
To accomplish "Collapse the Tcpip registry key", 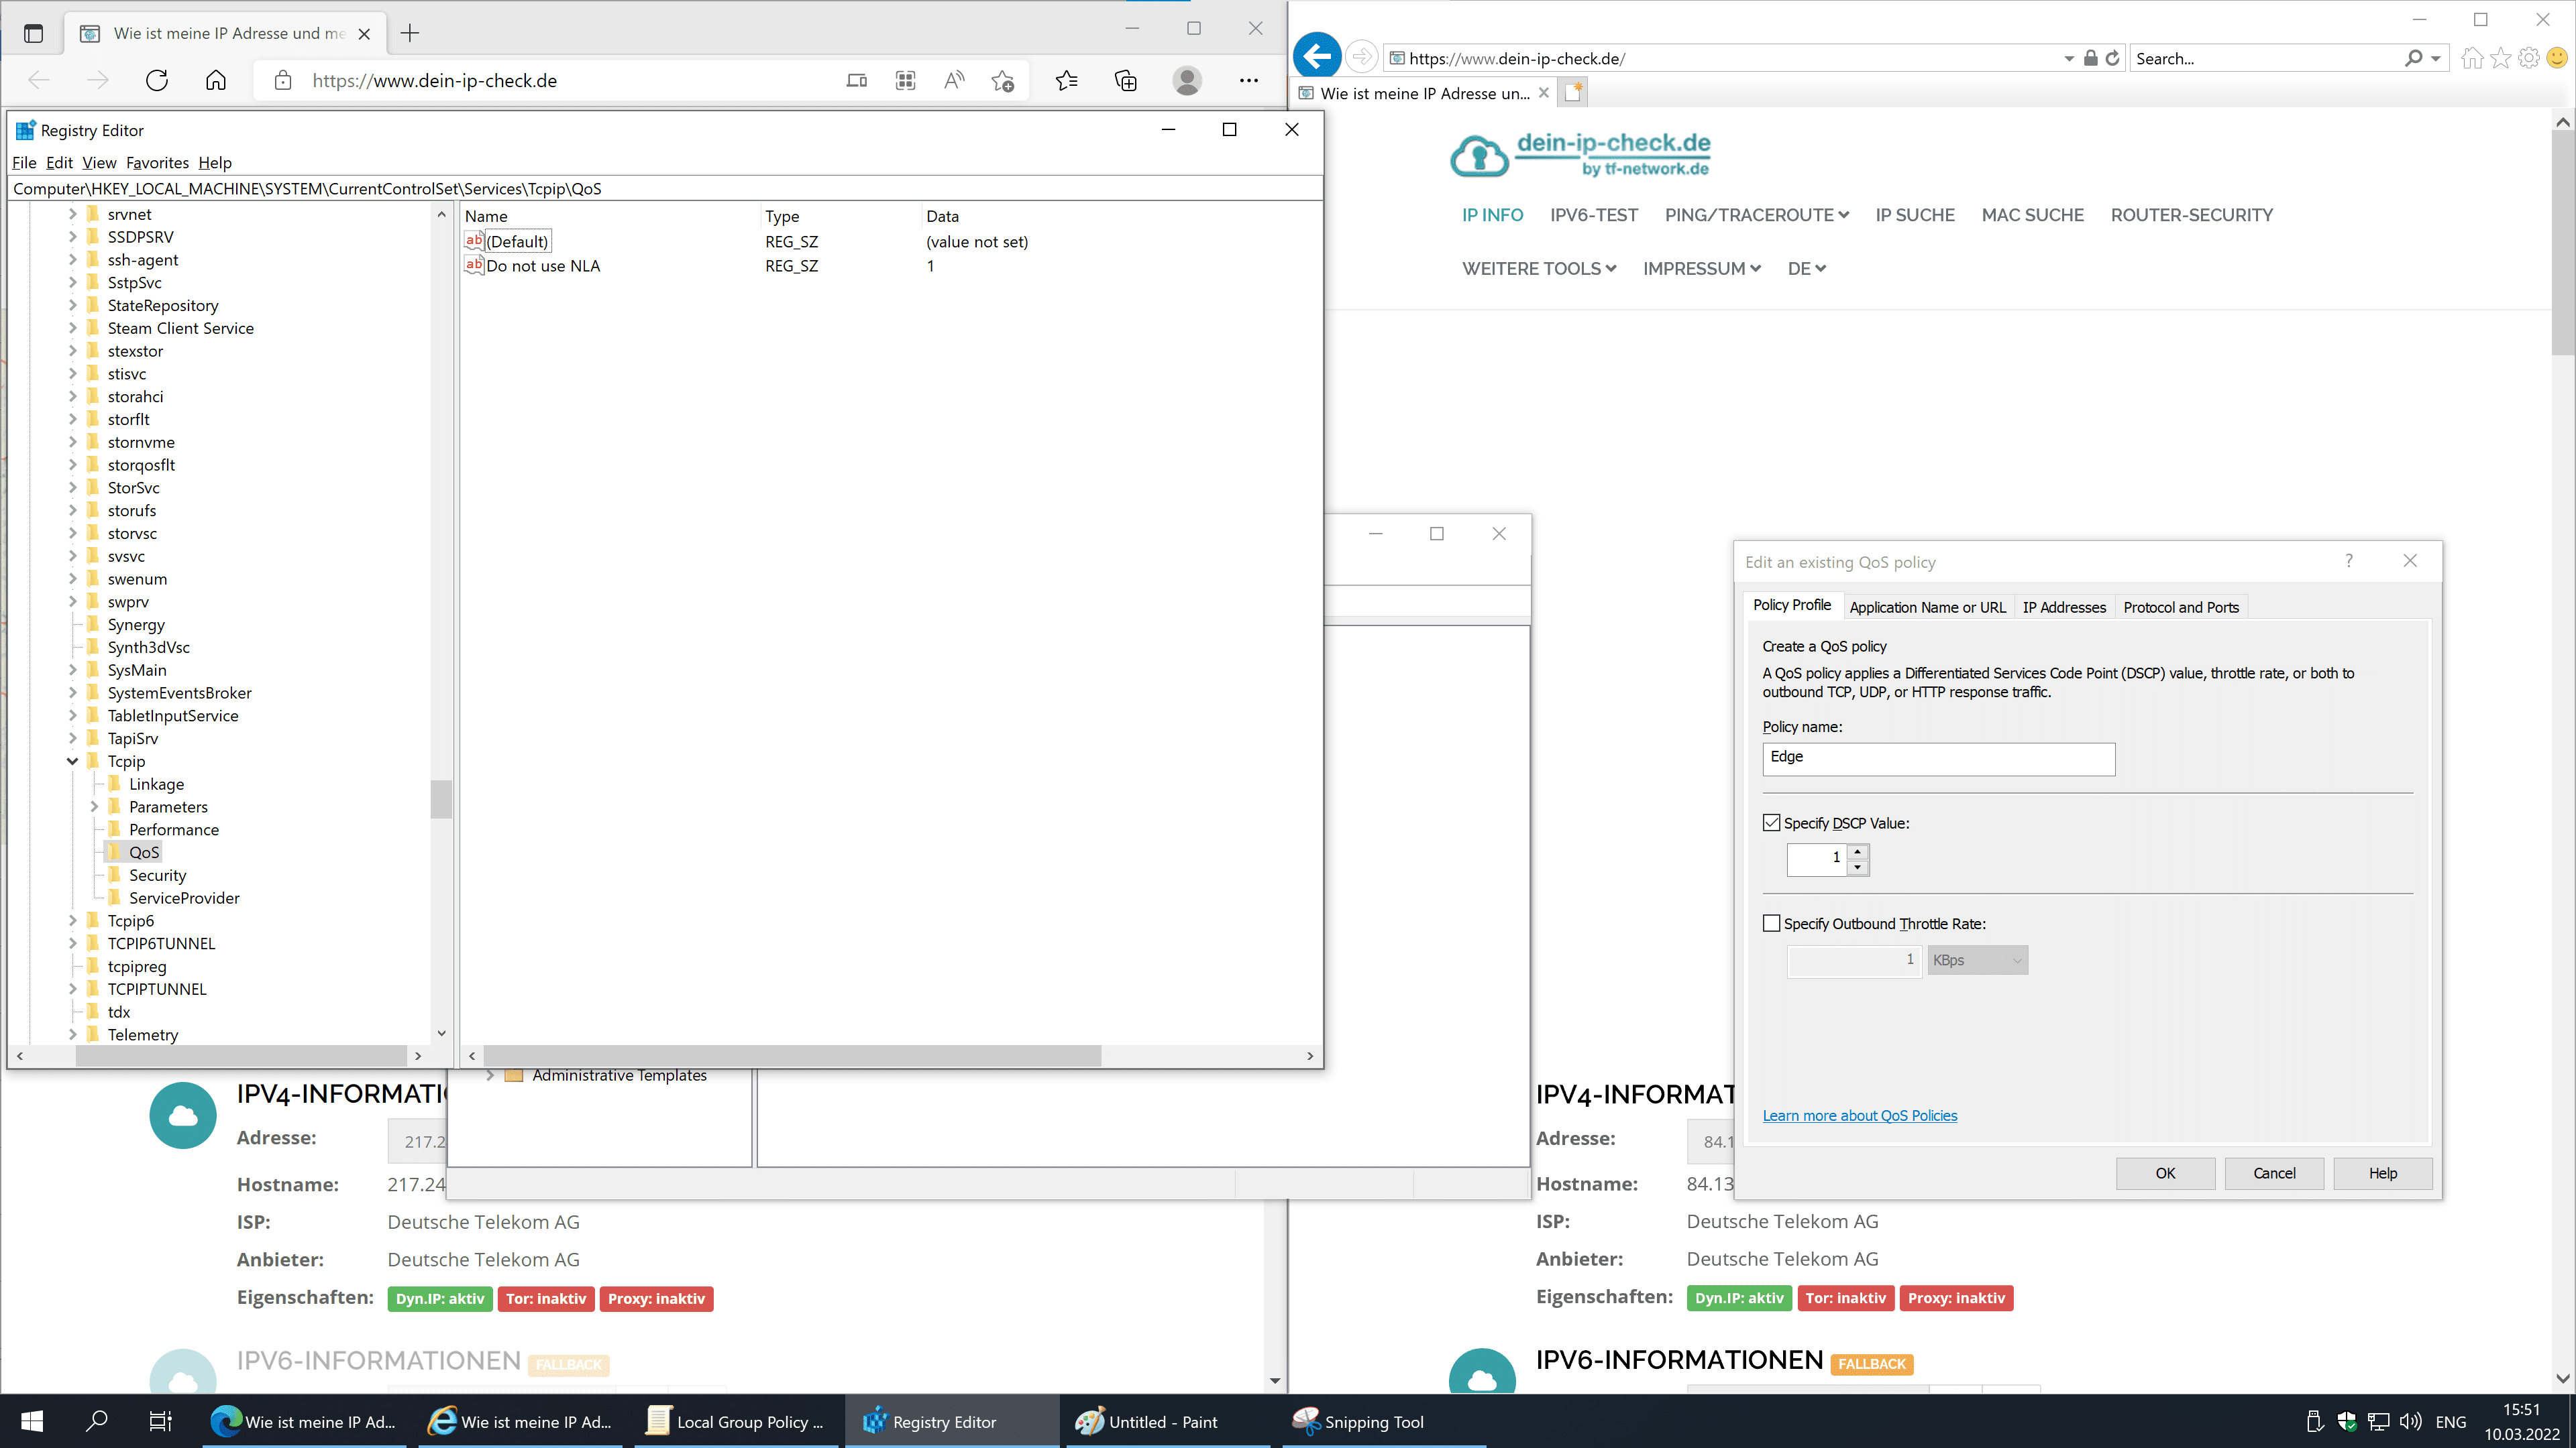I will [x=73, y=762].
